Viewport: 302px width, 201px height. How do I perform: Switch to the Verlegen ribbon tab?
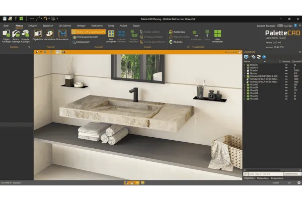[x=81, y=26]
